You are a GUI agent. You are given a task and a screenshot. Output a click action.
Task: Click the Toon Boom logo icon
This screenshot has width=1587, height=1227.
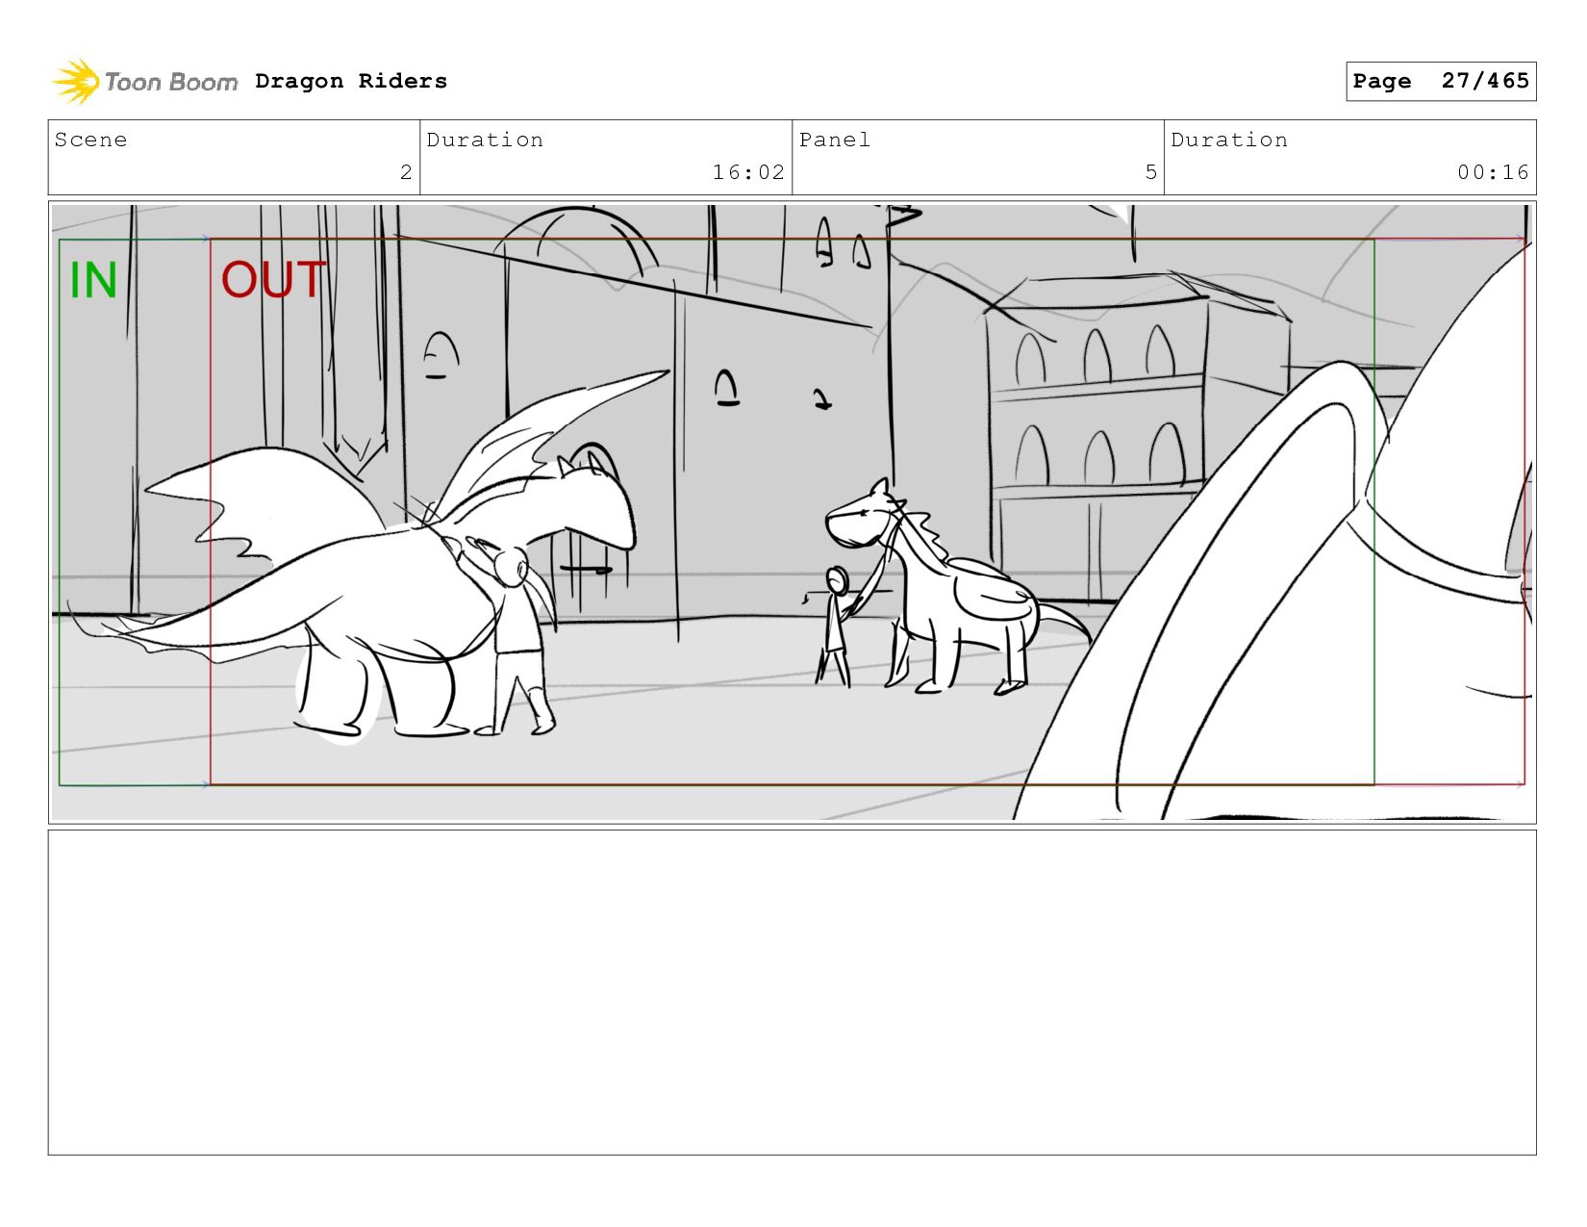[x=75, y=82]
